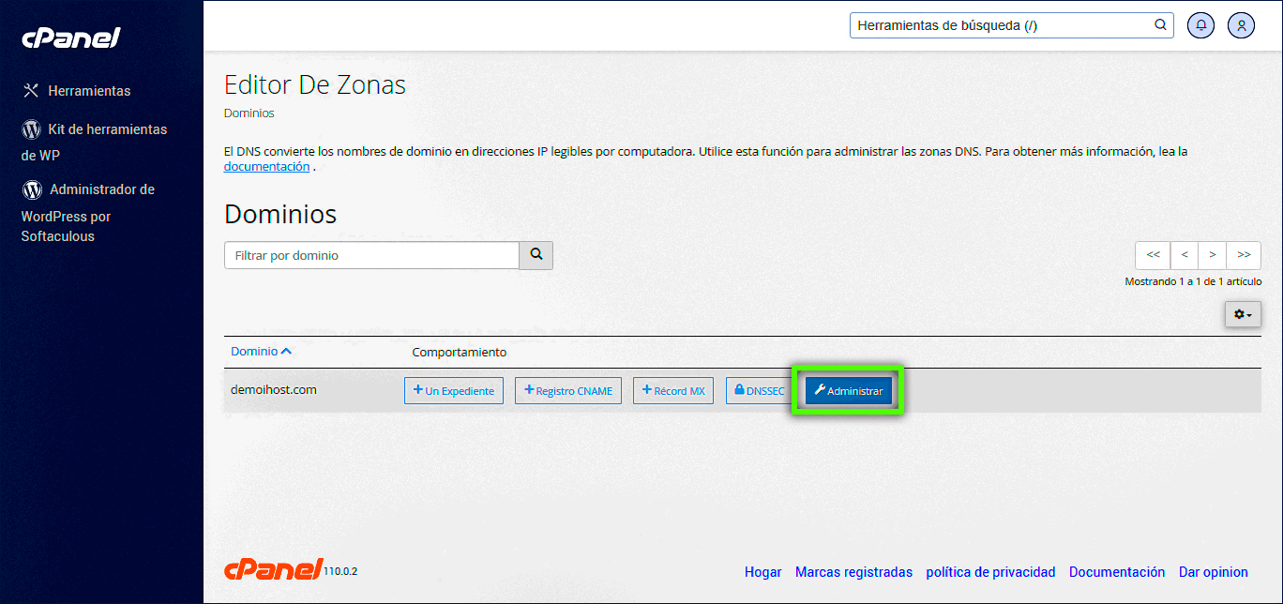The image size is (1283, 604).
Task: Open the política de privacidad footer link
Action: pos(990,572)
